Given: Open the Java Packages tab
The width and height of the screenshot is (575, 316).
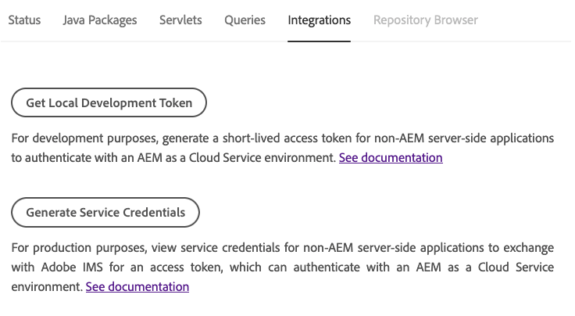Looking at the screenshot, I should point(100,20).
